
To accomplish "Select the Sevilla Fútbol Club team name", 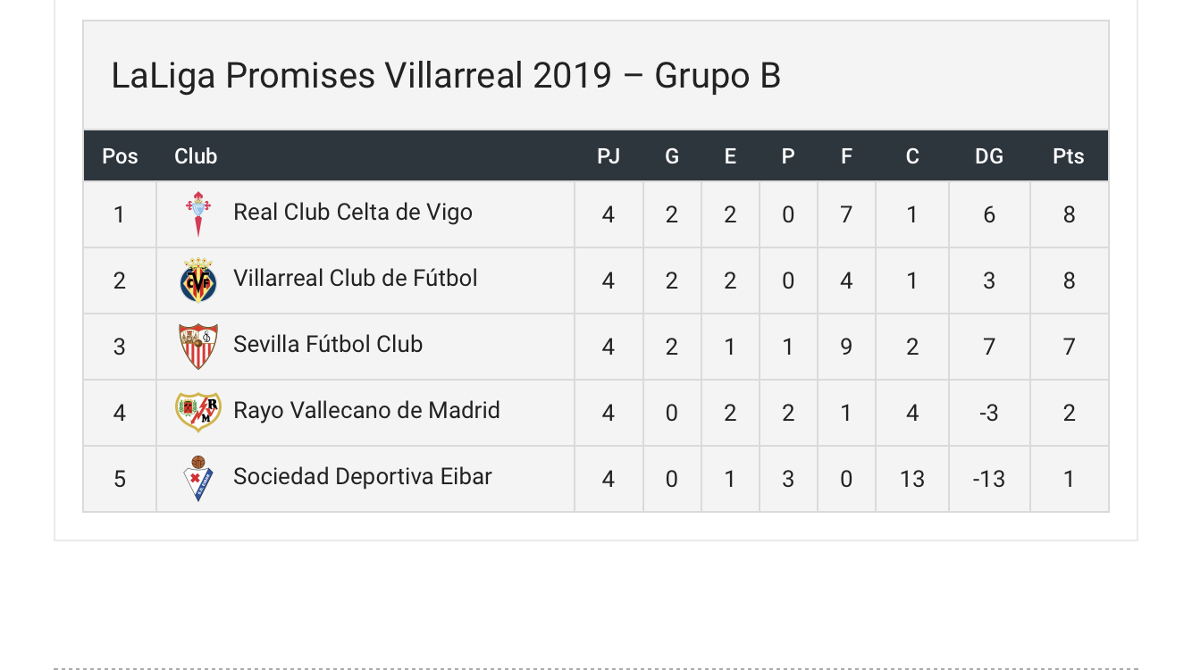I will [328, 345].
